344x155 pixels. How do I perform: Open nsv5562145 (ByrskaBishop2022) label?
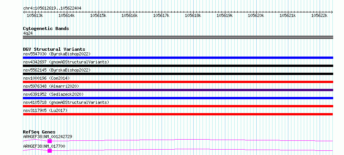click(x=57, y=70)
